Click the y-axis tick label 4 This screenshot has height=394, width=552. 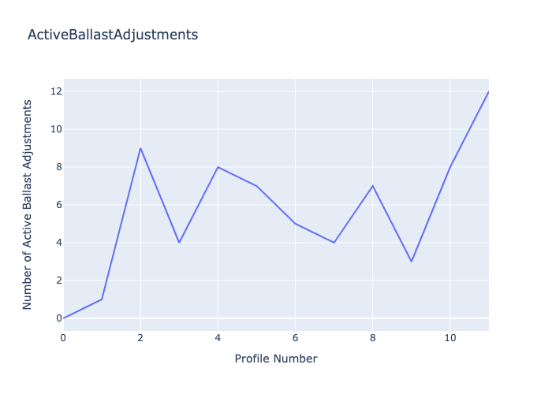(x=56, y=243)
